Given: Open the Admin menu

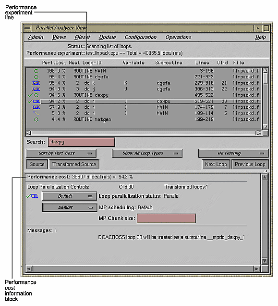Looking at the screenshot, I should [x=36, y=37].
